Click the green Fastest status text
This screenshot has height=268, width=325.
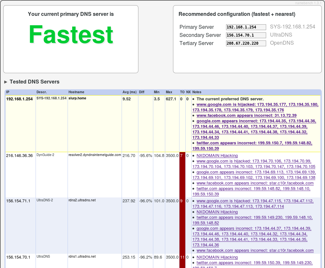click(71, 35)
